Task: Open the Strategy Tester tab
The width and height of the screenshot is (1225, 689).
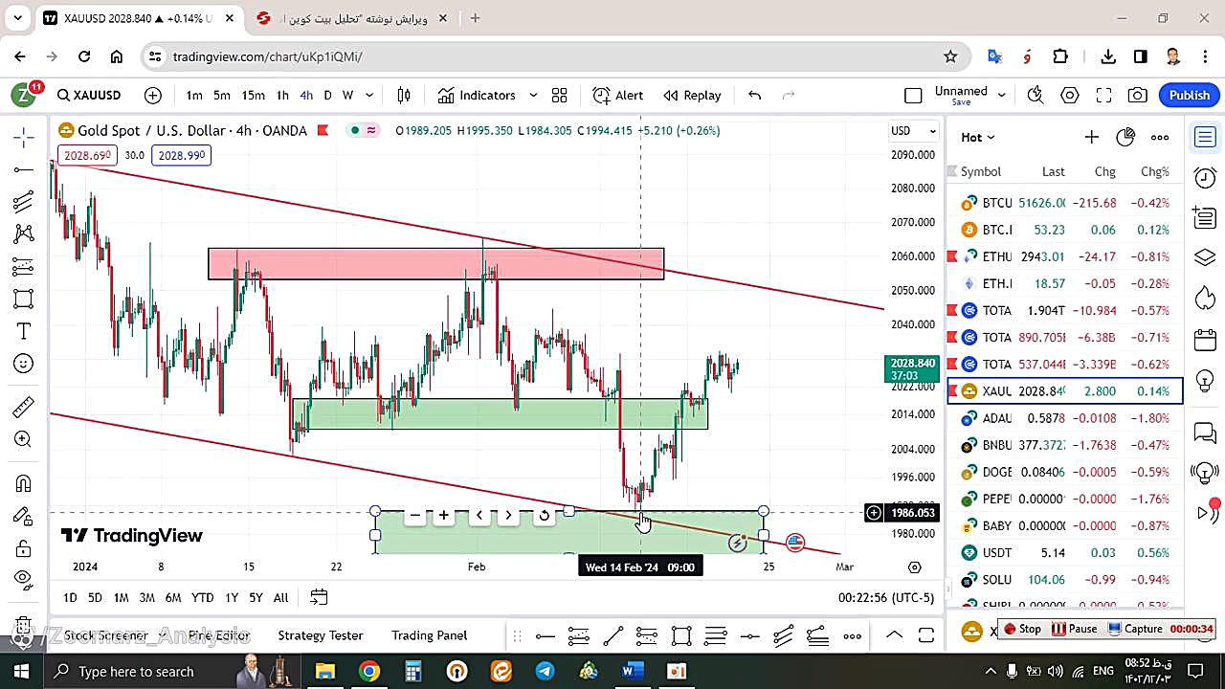Action: coord(321,635)
